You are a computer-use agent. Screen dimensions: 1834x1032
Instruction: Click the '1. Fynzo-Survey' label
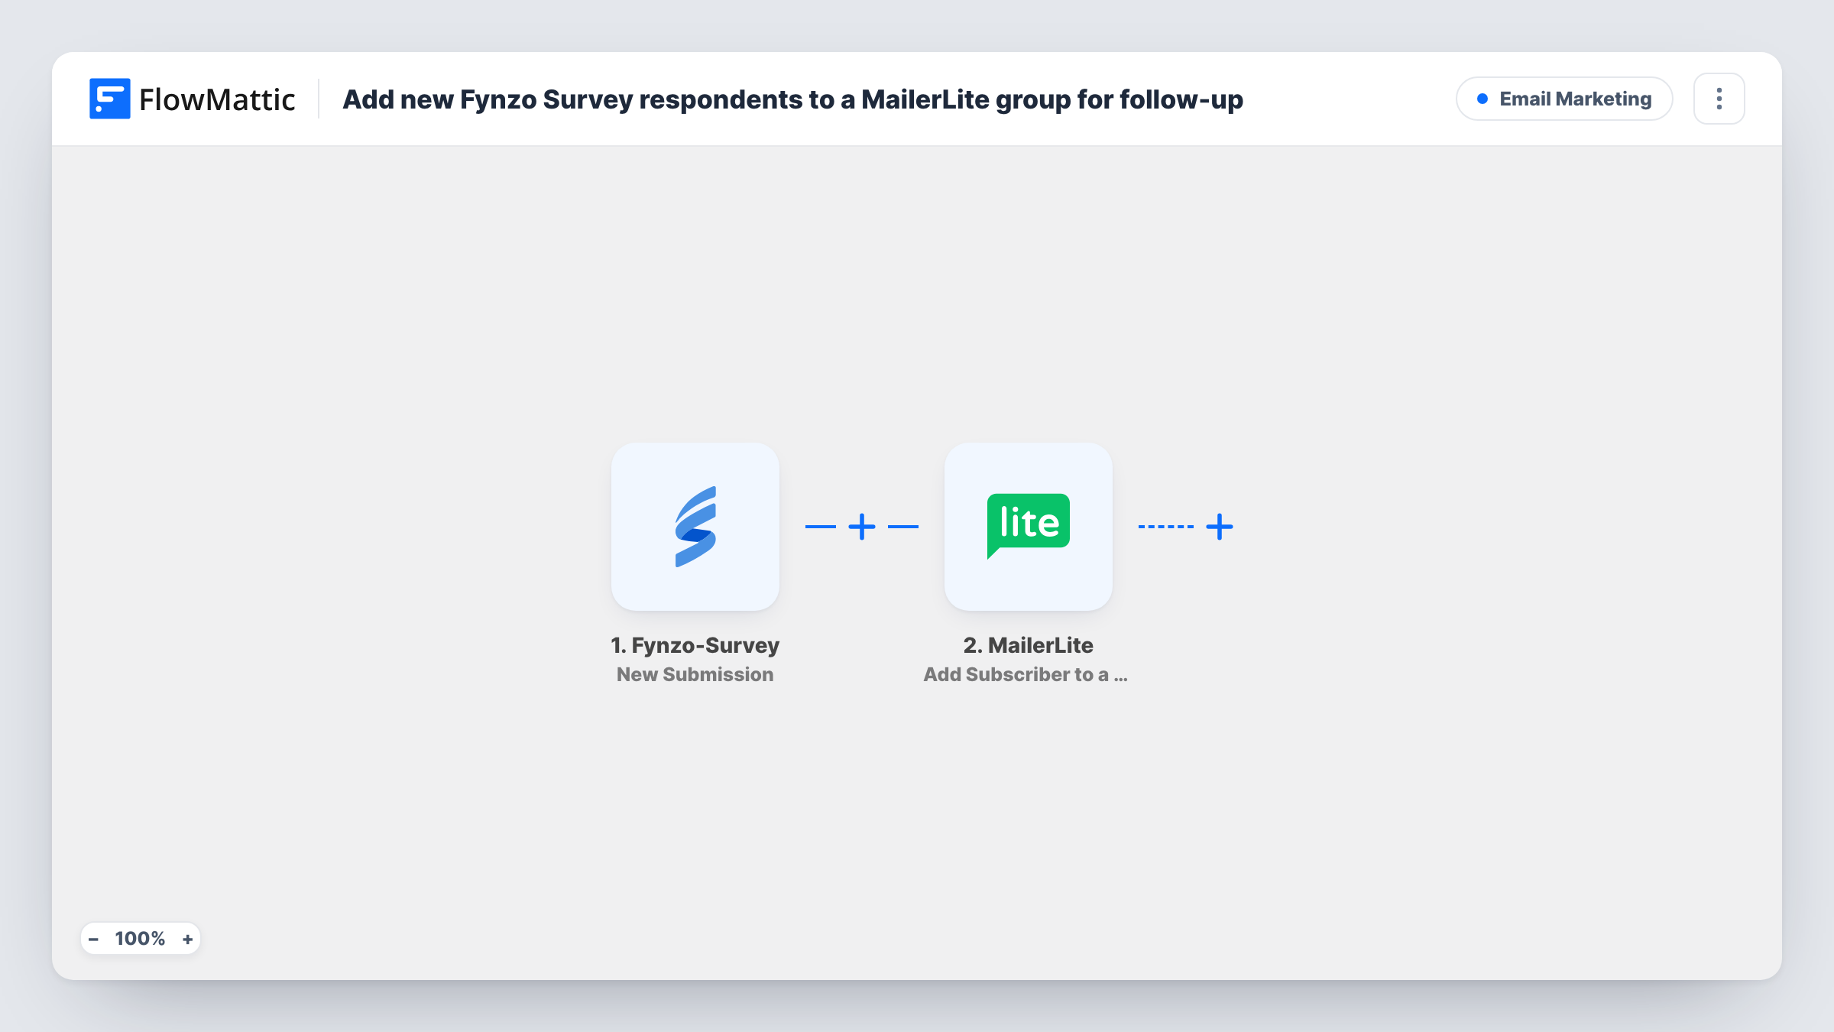click(x=695, y=645)
